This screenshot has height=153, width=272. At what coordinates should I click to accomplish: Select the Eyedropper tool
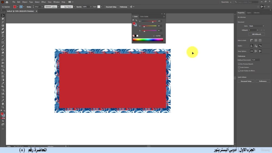[x=3, y=83]
